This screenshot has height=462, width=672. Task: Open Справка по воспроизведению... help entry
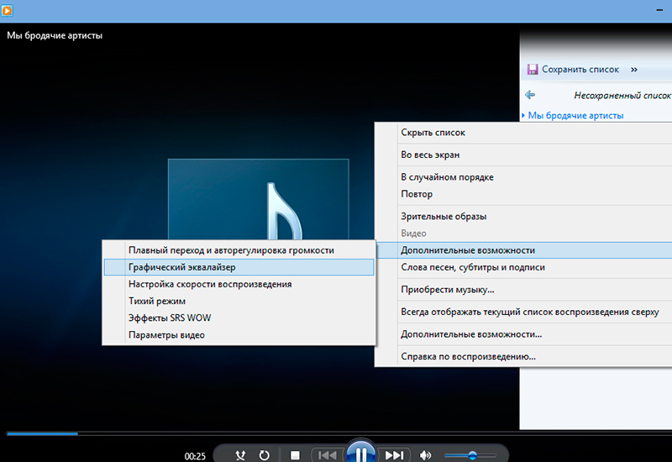pyautogui.click(x=468, y=356)
